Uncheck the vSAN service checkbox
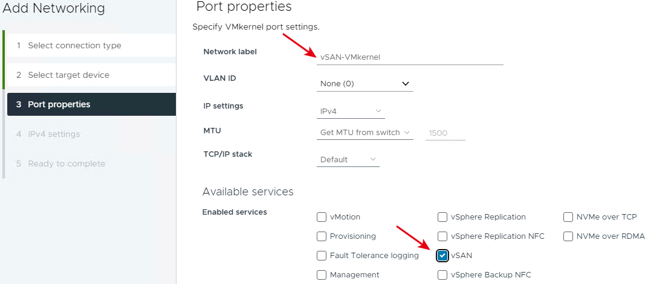The width and height of the screenshot is (648, 284). point(442,256)
